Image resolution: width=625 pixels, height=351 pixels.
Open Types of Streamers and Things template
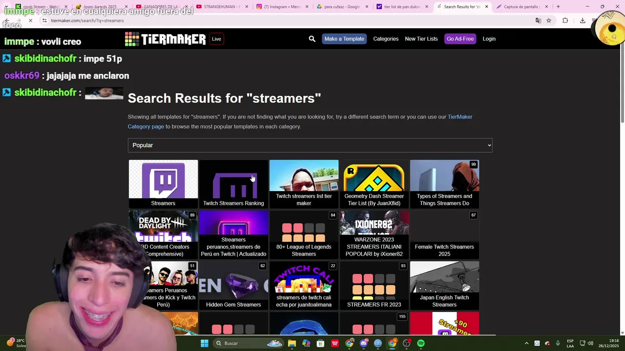coord(444,184)
